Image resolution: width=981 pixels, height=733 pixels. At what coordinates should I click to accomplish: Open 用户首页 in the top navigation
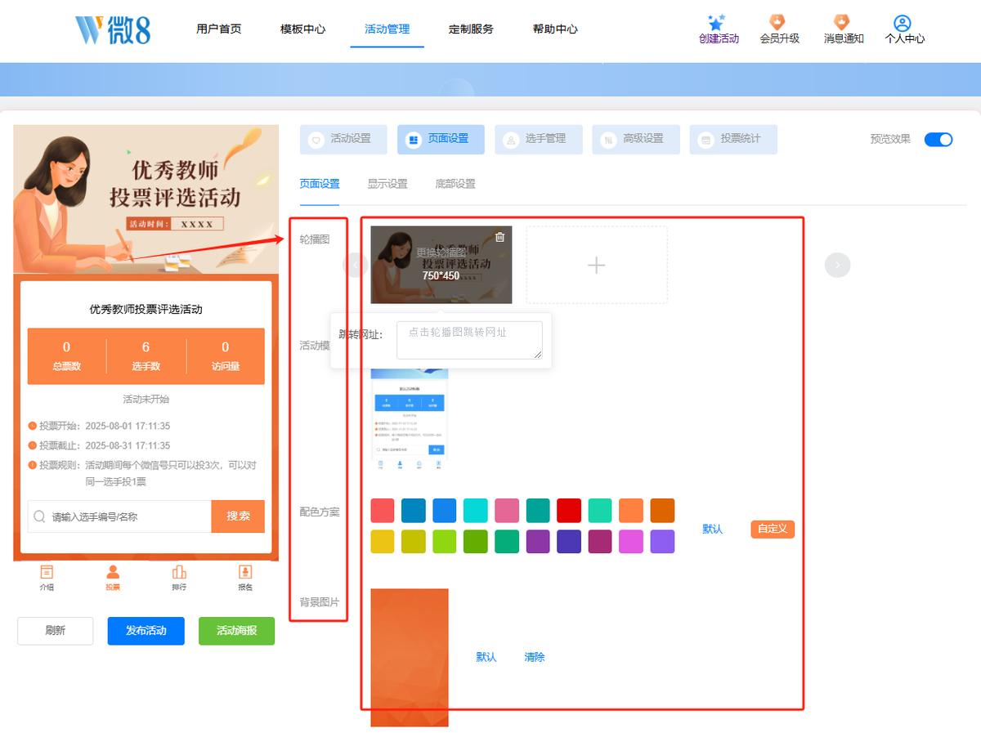(219, 29)
